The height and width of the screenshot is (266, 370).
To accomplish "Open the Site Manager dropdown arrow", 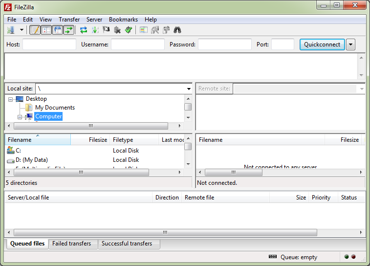I will pyautogui.click(x=22, y=30).
